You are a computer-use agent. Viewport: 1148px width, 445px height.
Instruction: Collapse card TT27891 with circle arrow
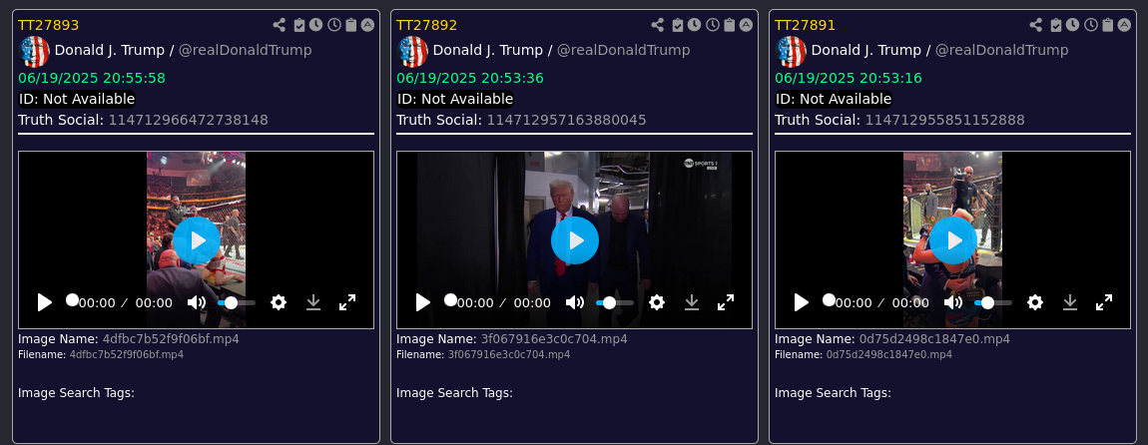coord(1125,25)
